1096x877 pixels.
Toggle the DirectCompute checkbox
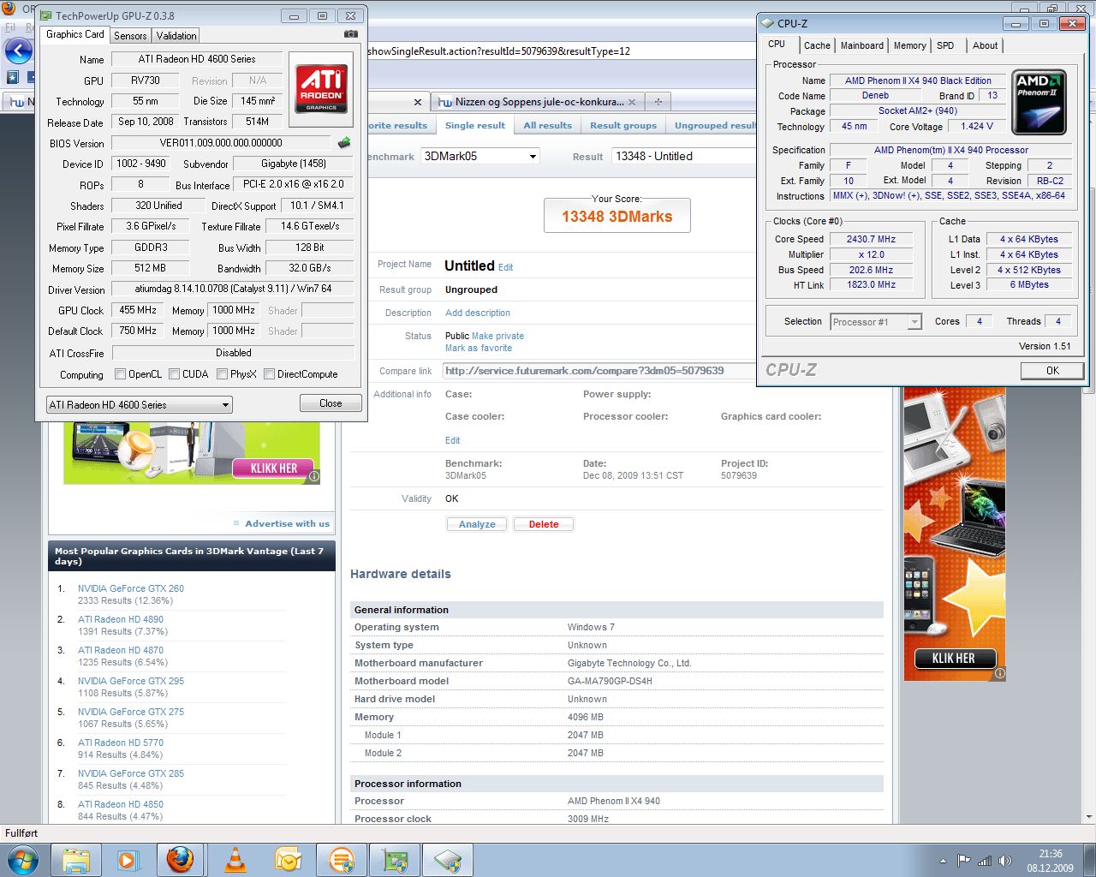point(270,373)
